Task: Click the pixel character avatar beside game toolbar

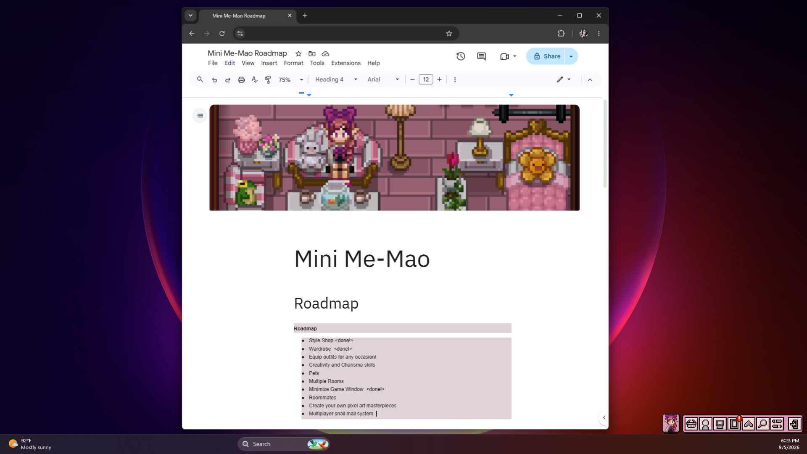Action: click(x=671, y=423)
